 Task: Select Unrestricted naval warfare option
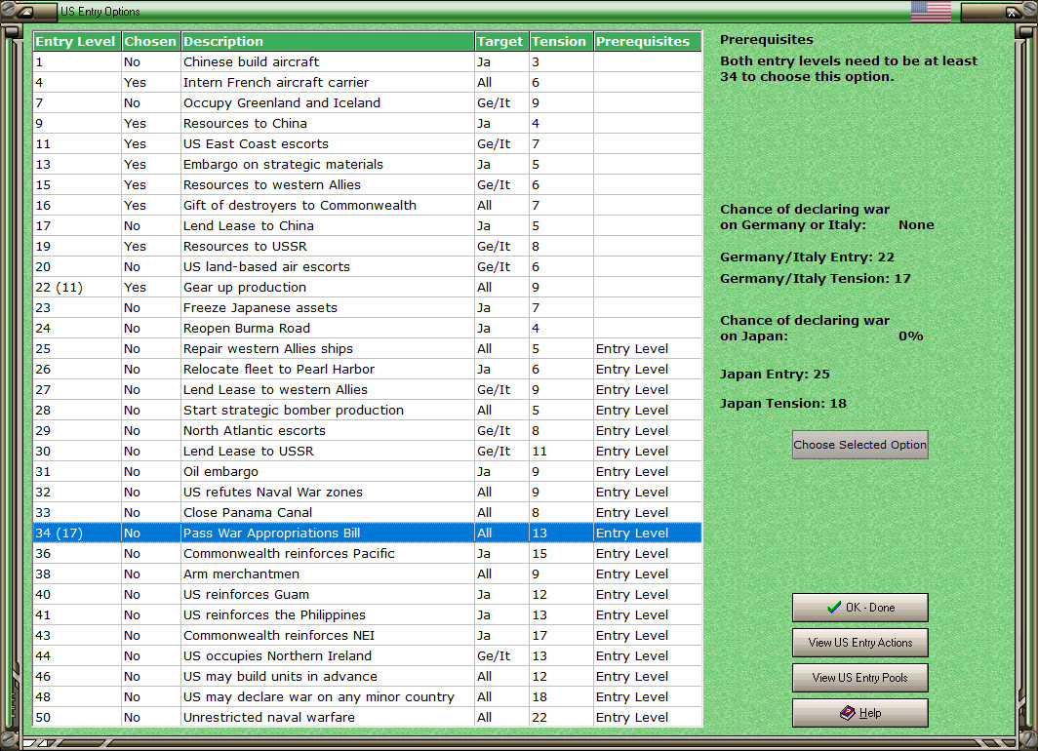(368, 718)
